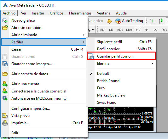Switch to Market Overview profile
Image resolution: width=168 pixels, height=139 pixels.
(121, 95)
